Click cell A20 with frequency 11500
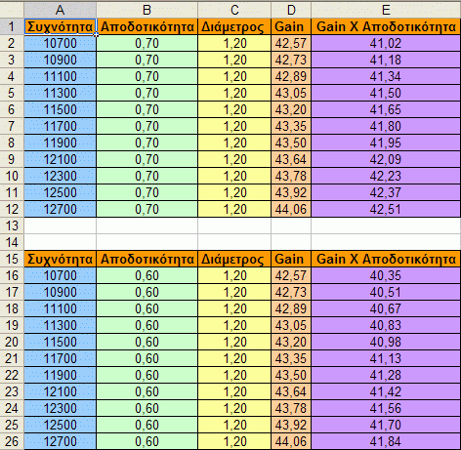Image resolution: width=461 pixels, height=450 pixels. coord(60,342)
